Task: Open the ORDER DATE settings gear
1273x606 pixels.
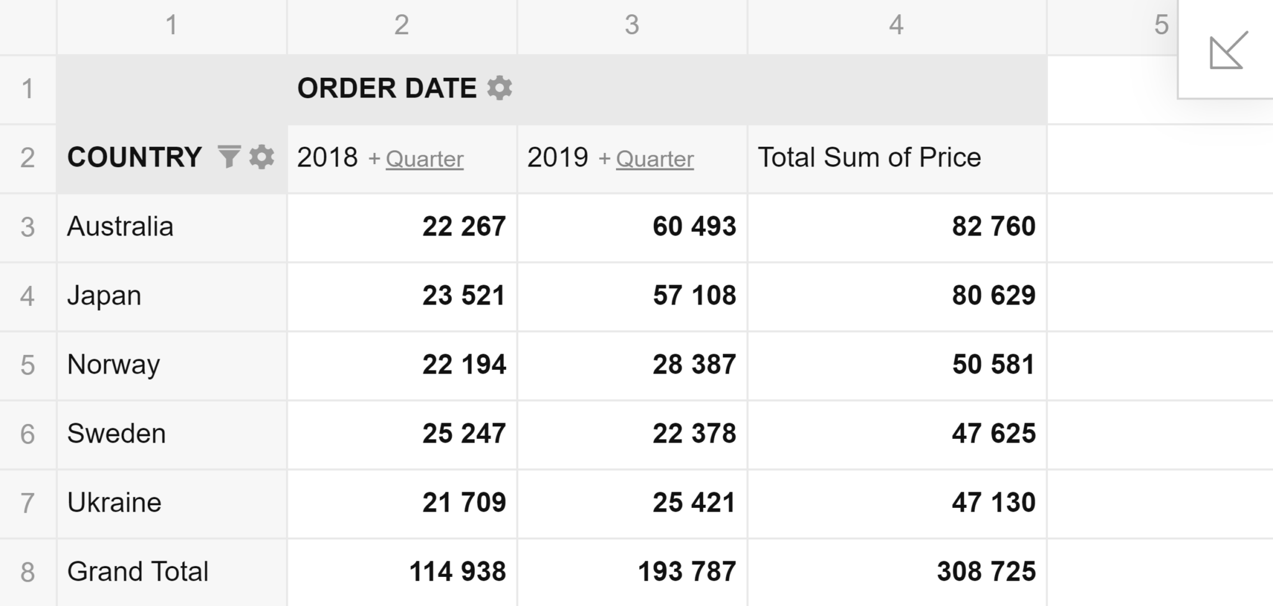Action: [500, 88]
